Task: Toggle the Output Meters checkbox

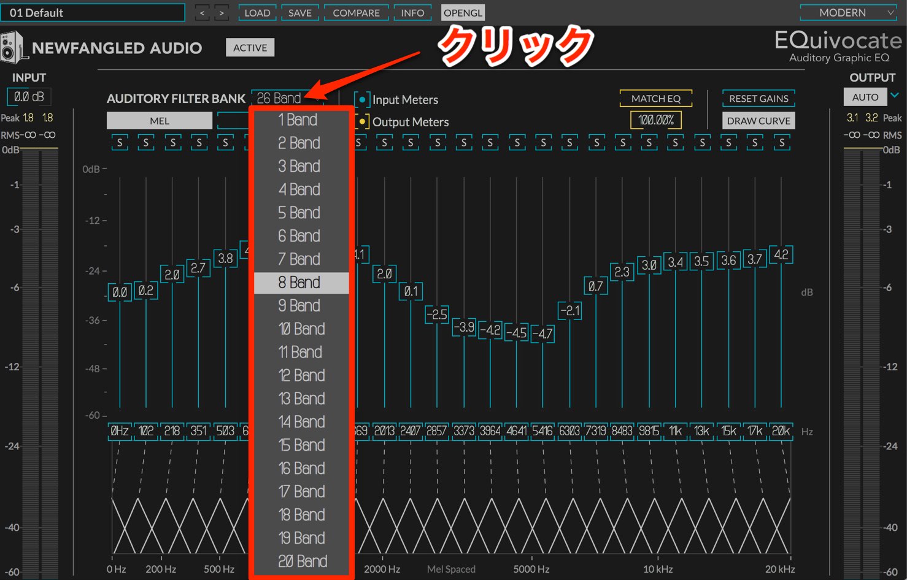Action: tap(362, 121)
